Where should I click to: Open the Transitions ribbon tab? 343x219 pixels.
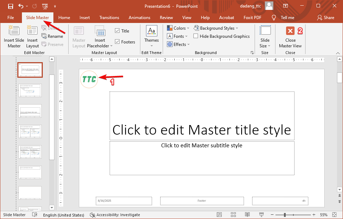tap(109, 18)
